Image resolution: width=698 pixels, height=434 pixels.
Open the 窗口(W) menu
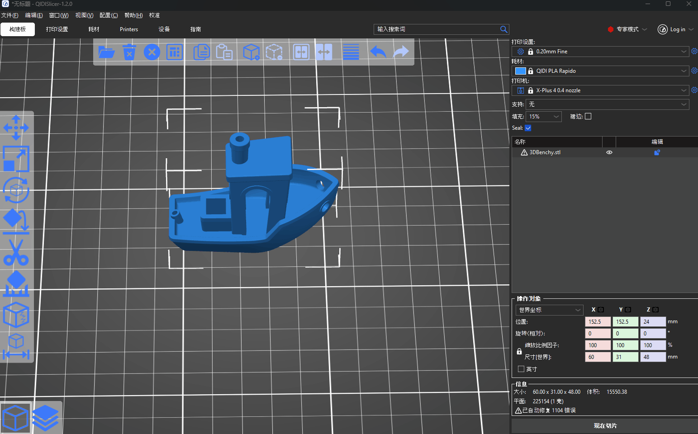(x=59, y=15)
